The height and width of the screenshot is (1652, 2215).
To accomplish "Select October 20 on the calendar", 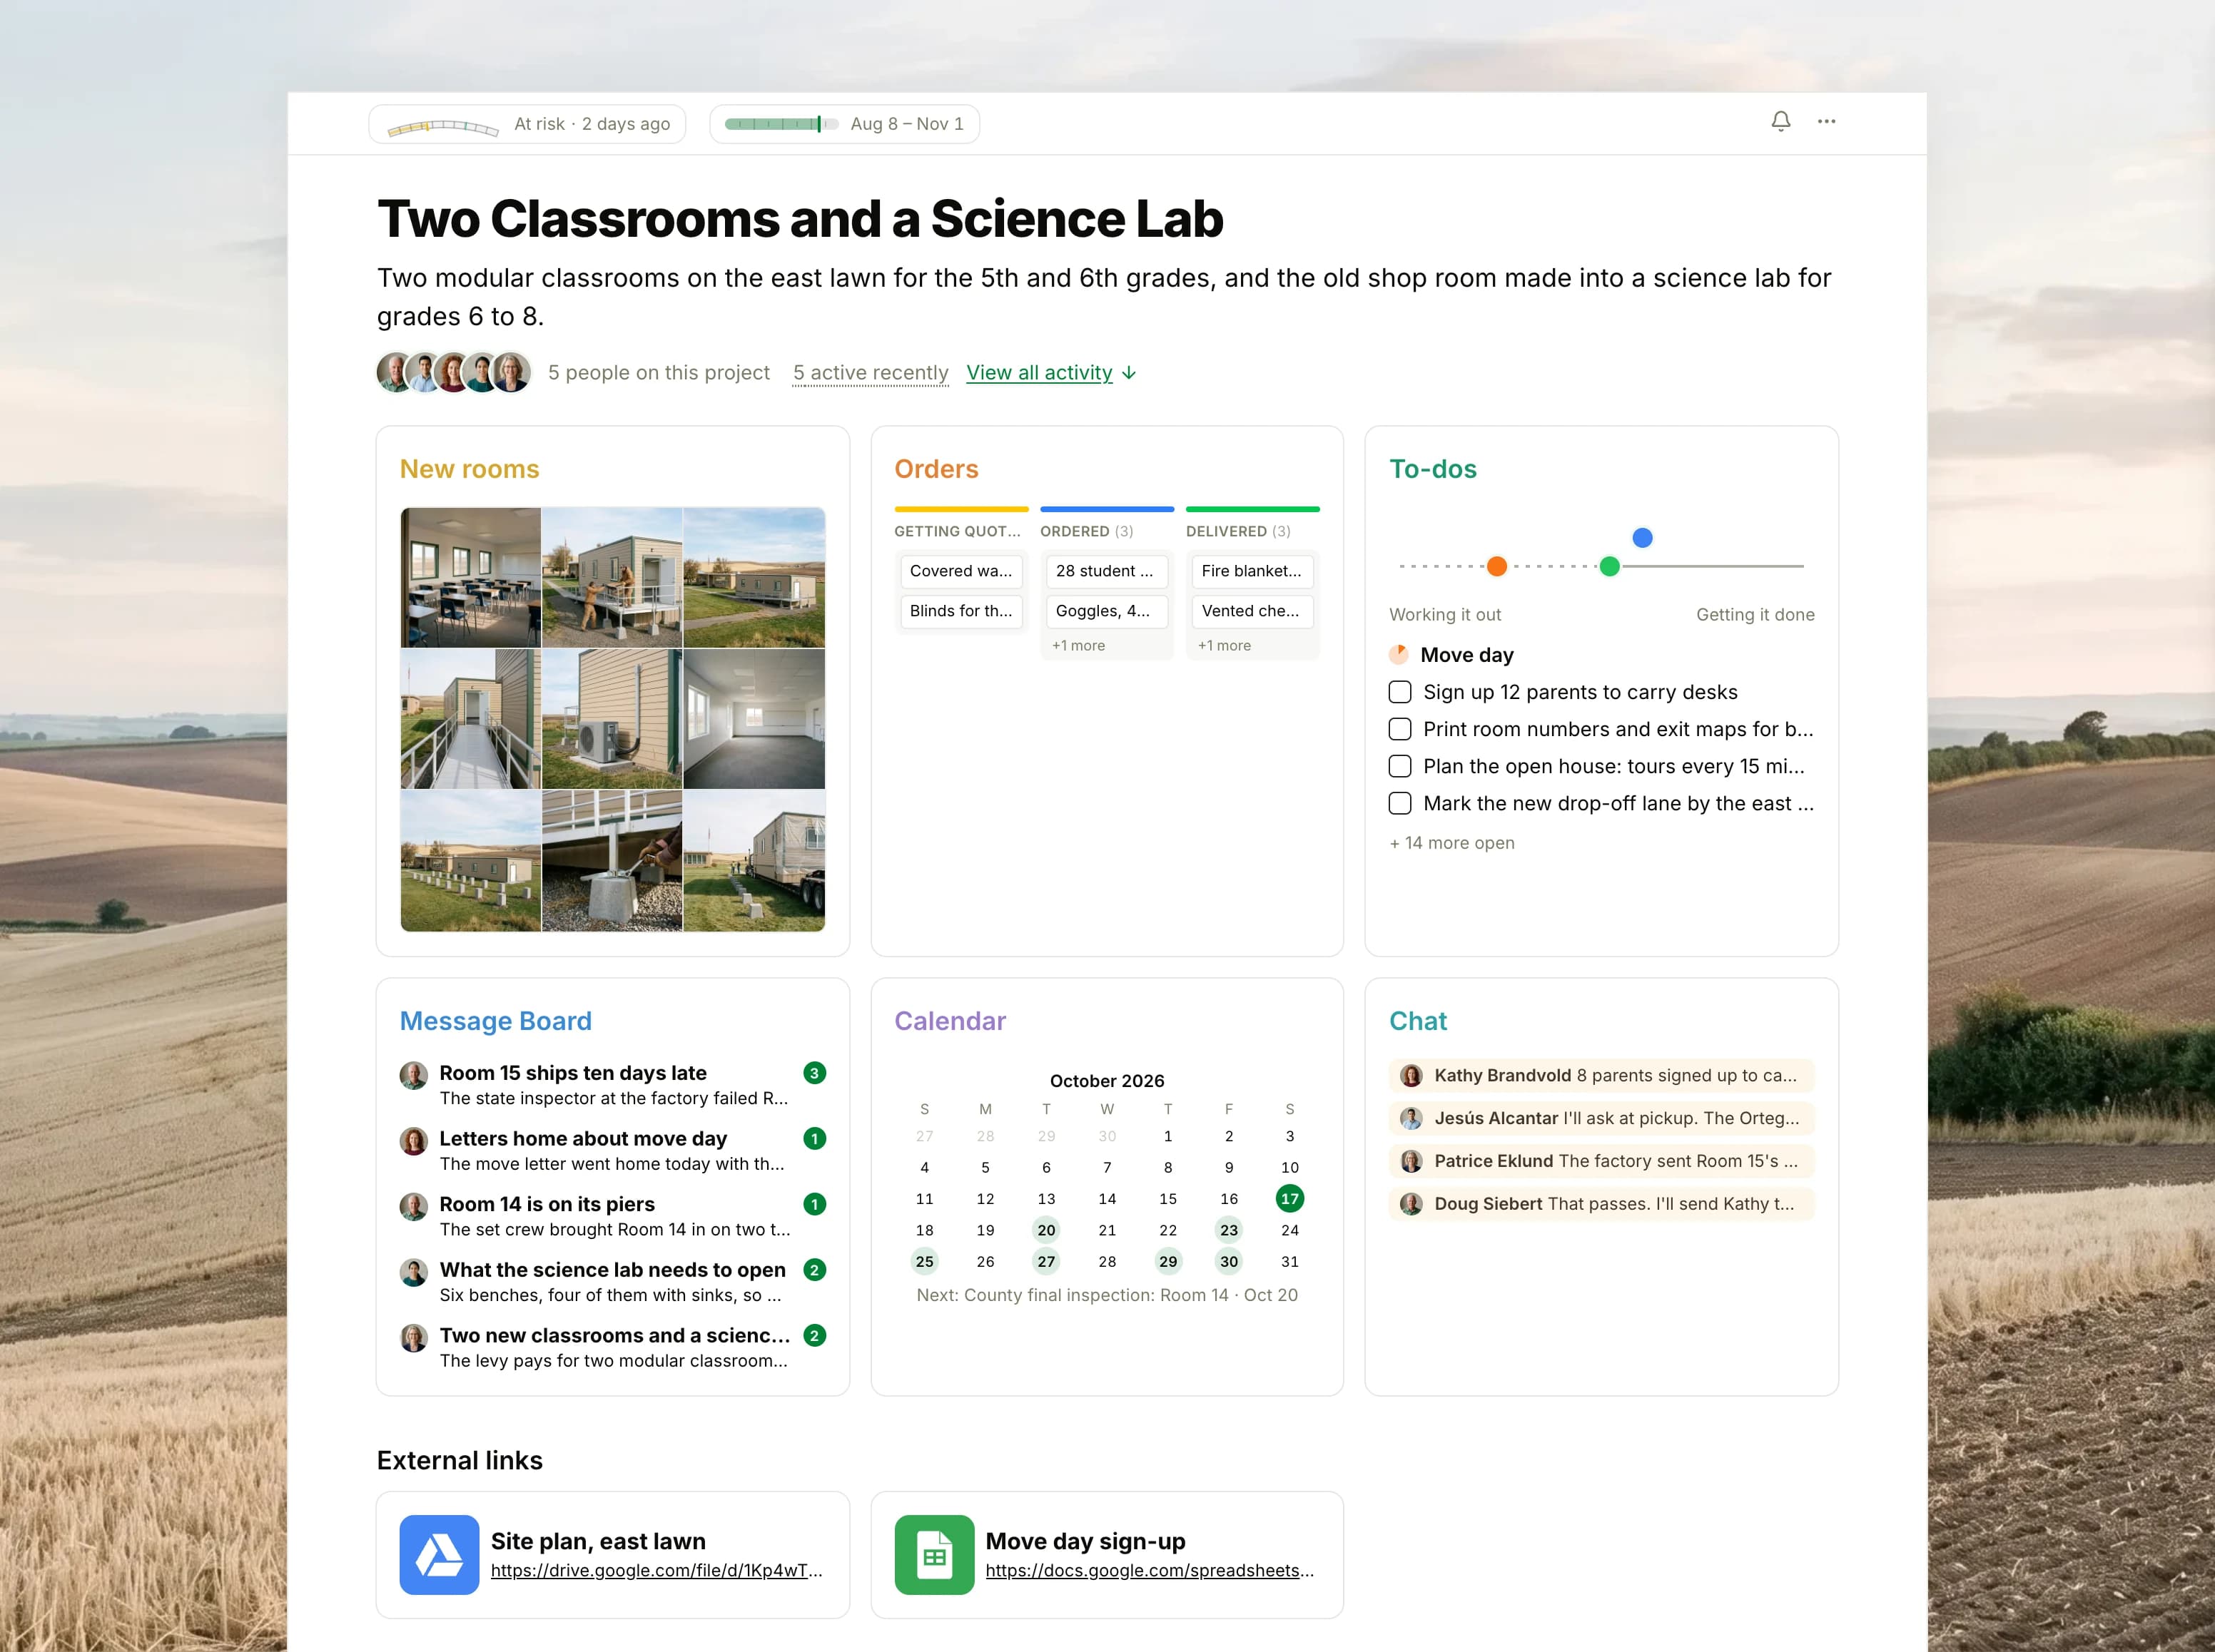I will 1045,1230.
